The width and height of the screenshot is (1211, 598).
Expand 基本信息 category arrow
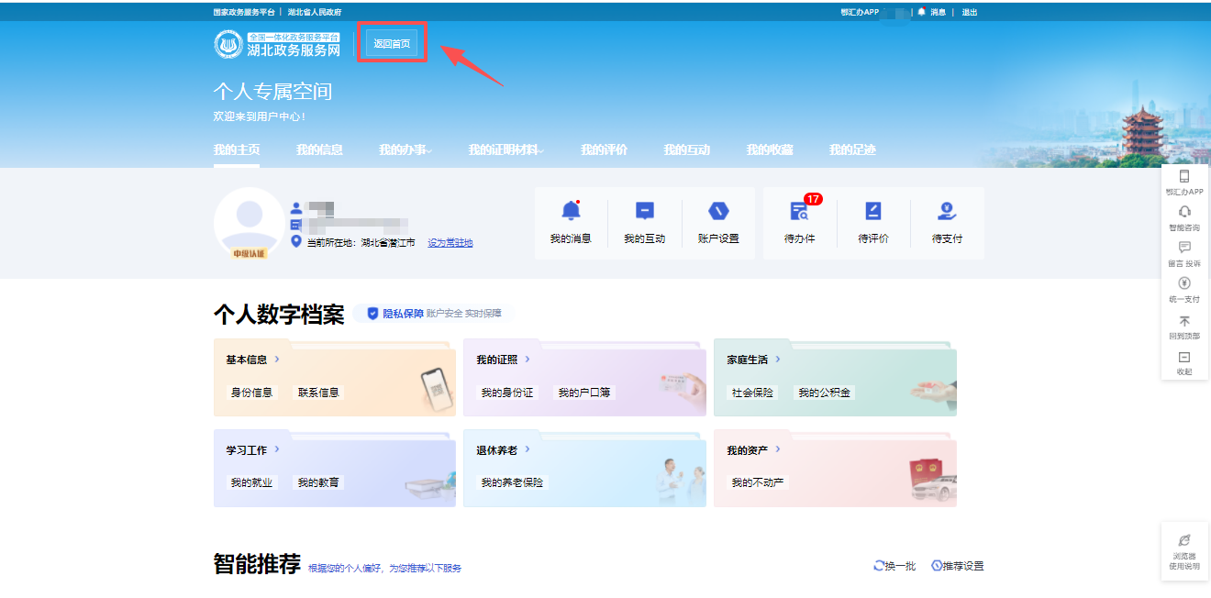point(277,360)
